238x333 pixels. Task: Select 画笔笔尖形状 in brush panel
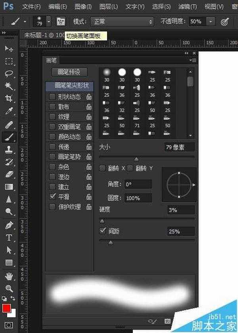[69, 85]
